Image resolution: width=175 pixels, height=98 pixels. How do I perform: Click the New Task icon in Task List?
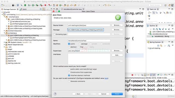[x=149, y=13]
